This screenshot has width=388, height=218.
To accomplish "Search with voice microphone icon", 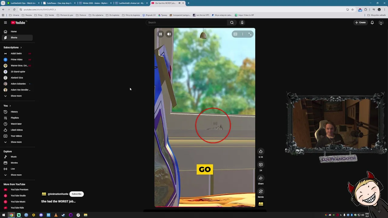I will tap(242, 22).
